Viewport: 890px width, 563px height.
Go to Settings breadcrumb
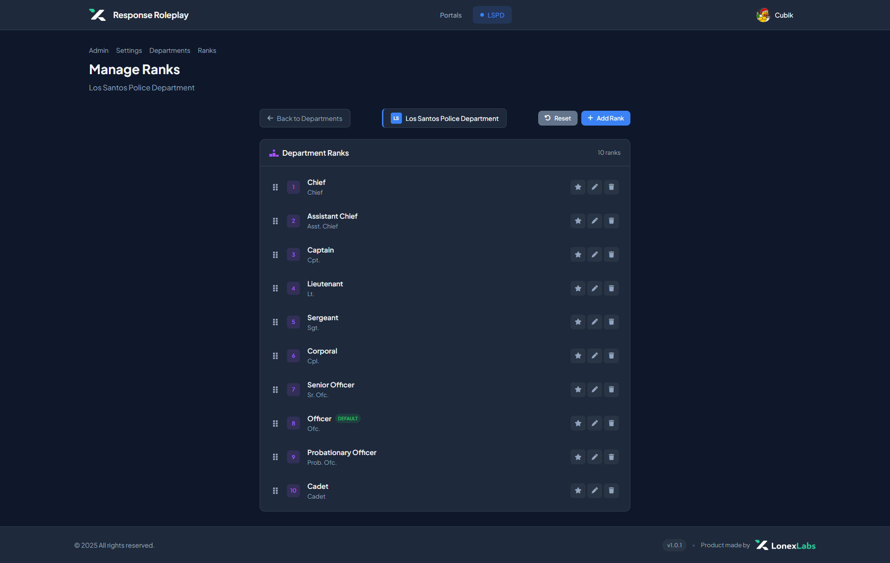pyautogui.click(x=129, y=51)
